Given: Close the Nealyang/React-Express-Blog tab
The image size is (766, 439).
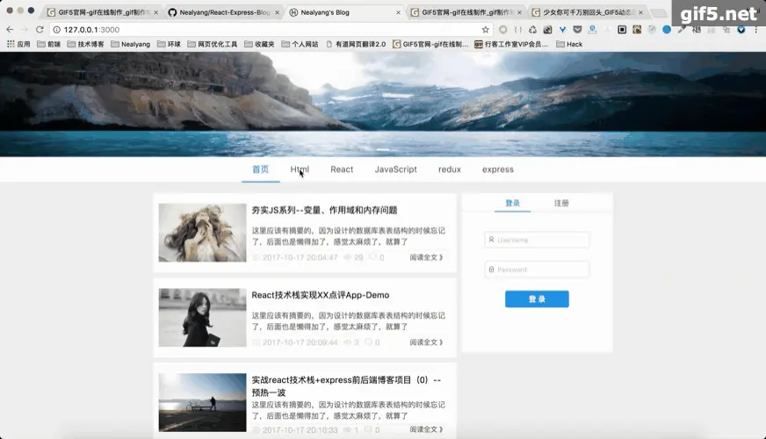Looking at the screenshot, I should [277, 12].
